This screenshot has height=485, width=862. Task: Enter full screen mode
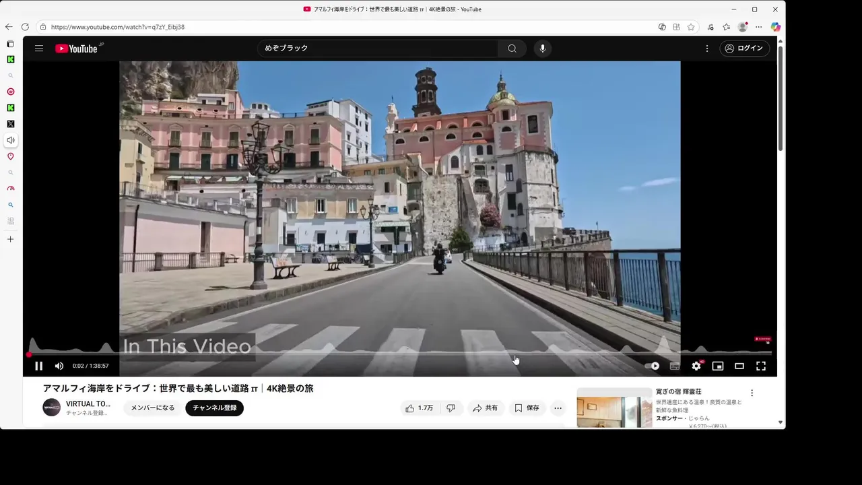coord(761,366)
